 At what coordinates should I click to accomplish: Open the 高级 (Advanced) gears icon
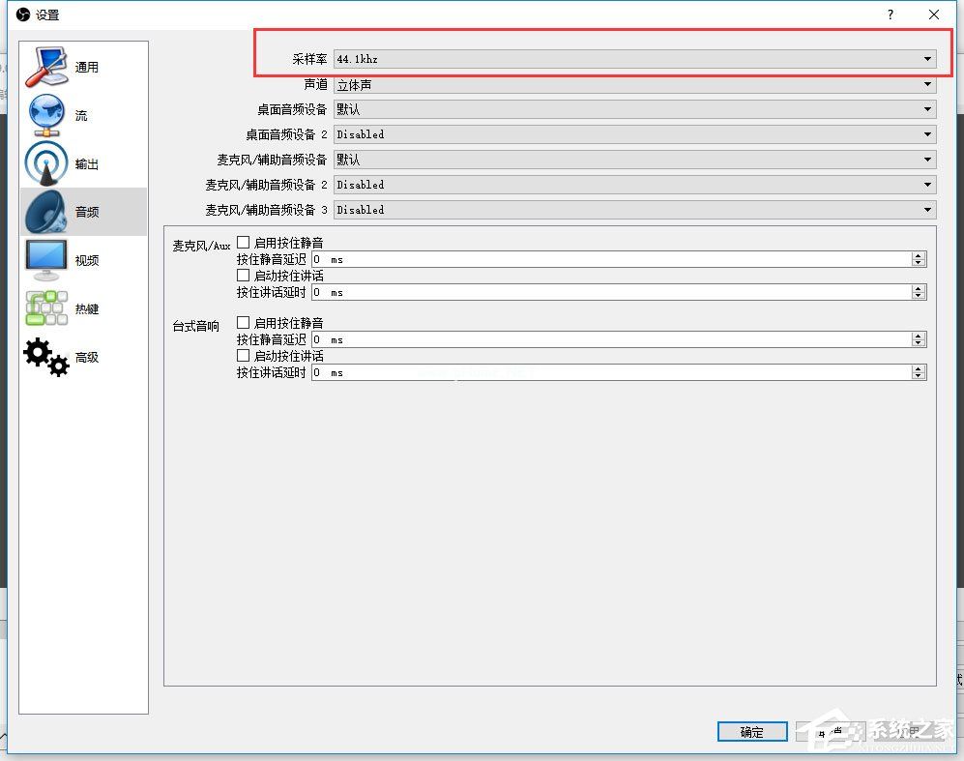[x=46, y=357]
